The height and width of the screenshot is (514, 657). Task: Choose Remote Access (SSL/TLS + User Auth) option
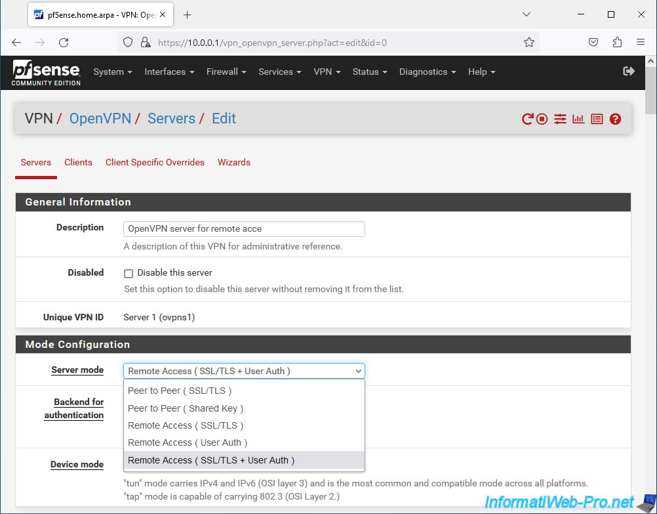point(244,460)
